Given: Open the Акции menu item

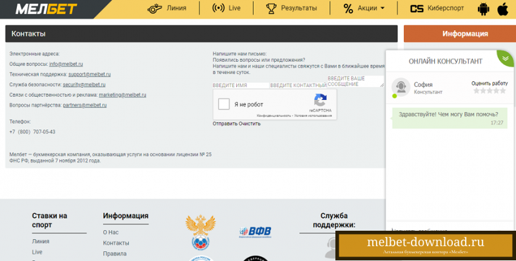Looking at the screenshot, I should point(367,8).
